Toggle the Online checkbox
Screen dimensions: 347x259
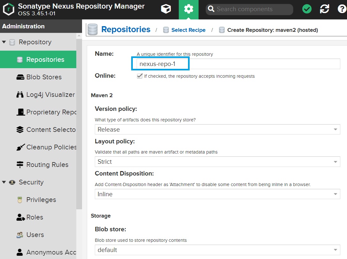(140, 76)
